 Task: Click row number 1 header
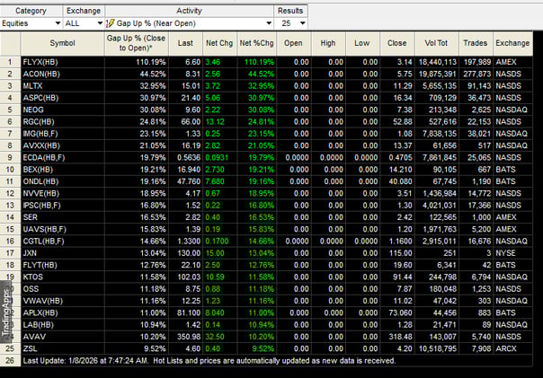(x=10, y=62)
